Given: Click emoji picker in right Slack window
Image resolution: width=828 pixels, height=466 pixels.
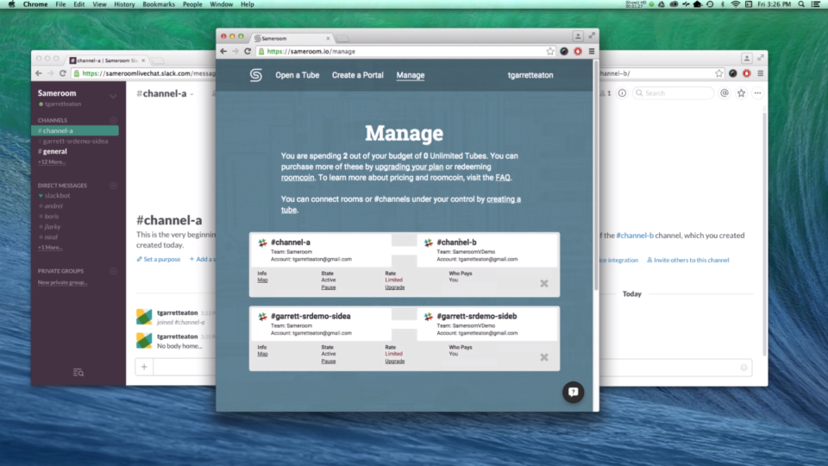Looking at the screenshot, I should [x=743, y=368].
